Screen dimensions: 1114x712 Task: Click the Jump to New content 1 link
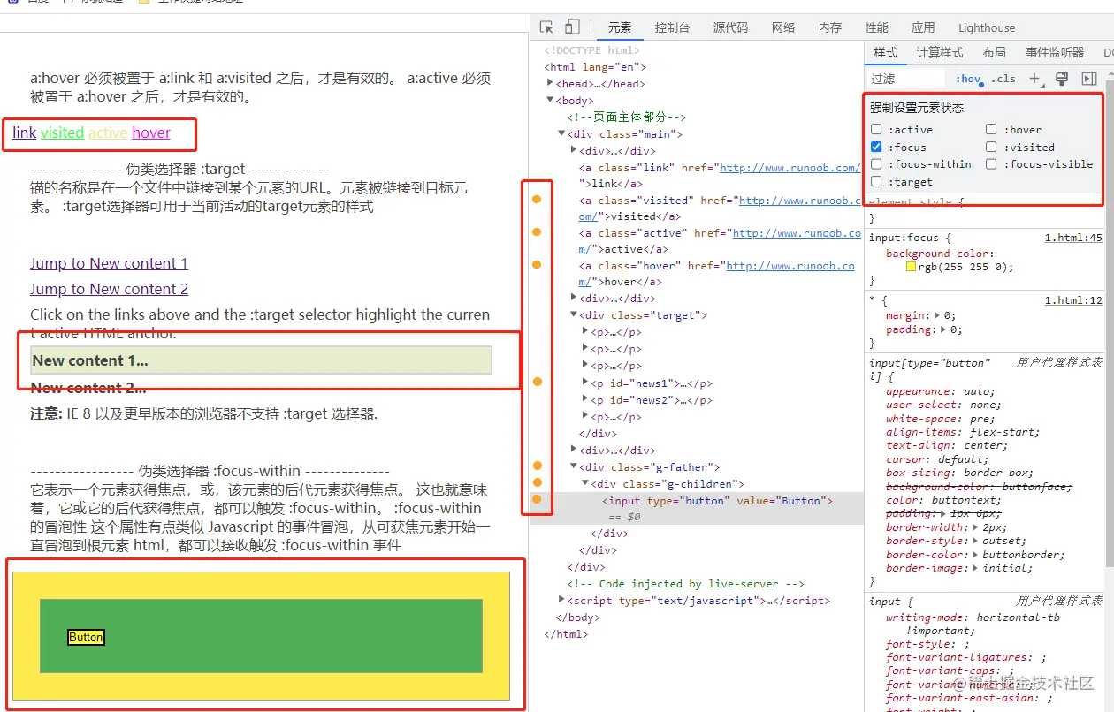(x=109, y=262)
